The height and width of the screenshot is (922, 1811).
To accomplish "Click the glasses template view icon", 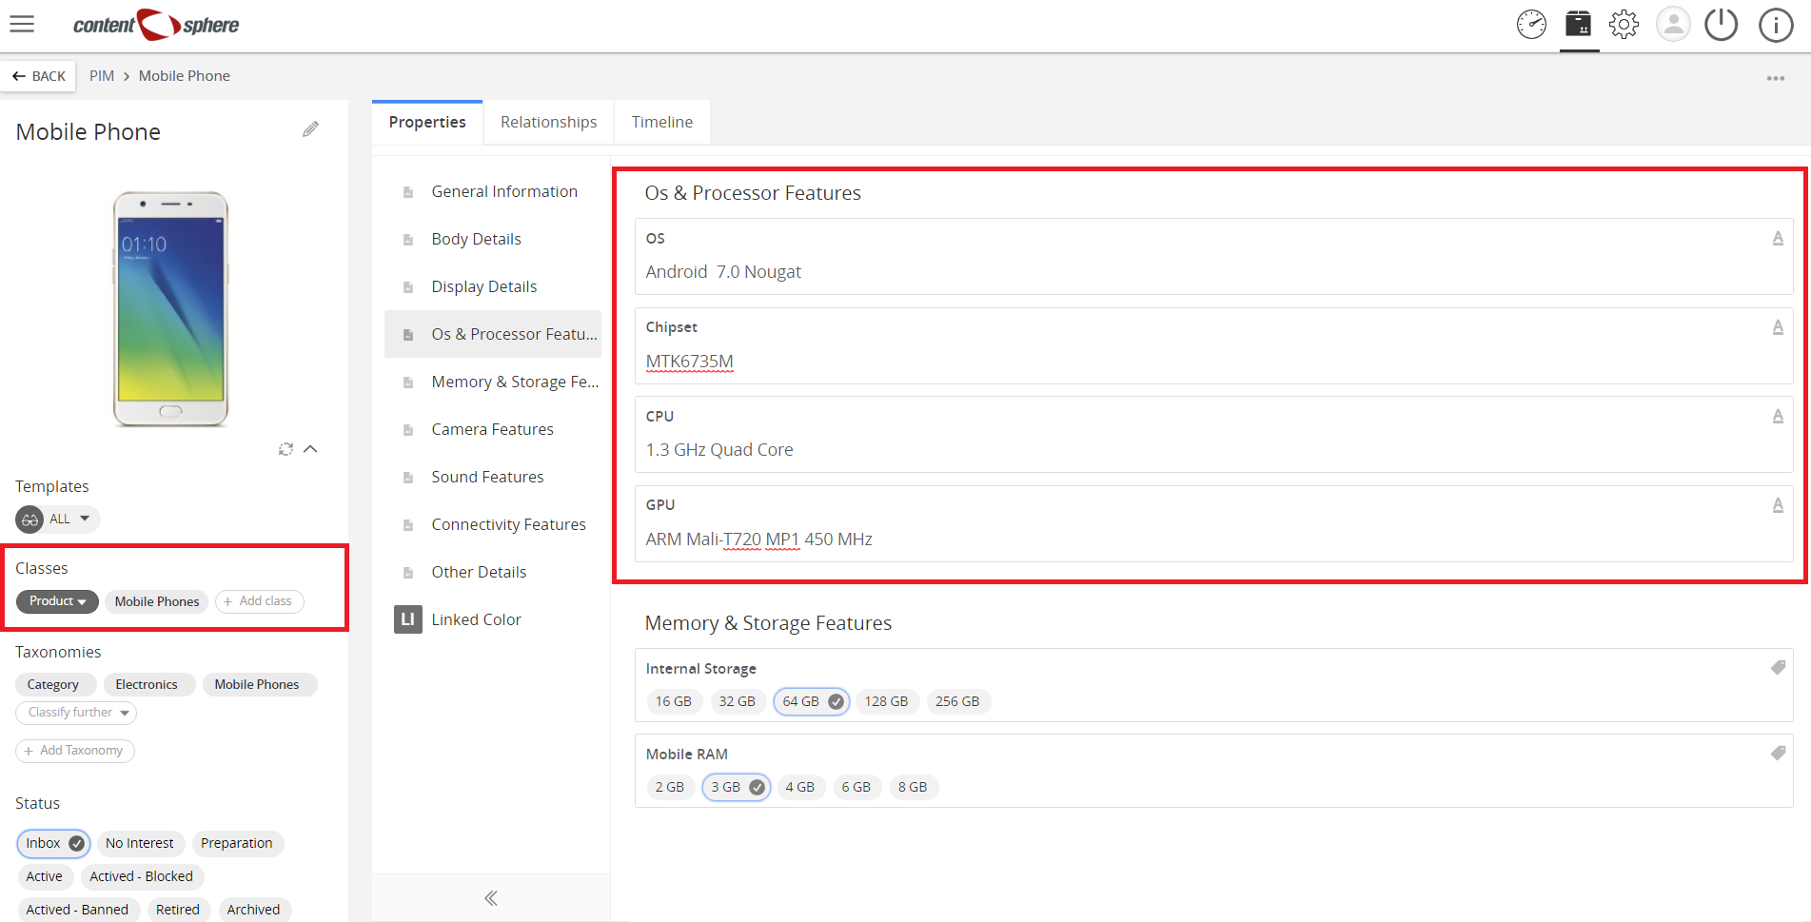I will tap(30, 520).
